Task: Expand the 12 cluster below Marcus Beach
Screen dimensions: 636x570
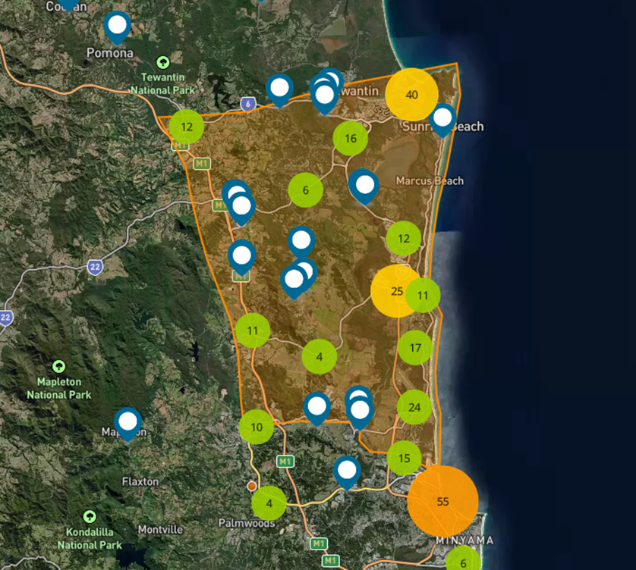Action: tap(404, 239)
